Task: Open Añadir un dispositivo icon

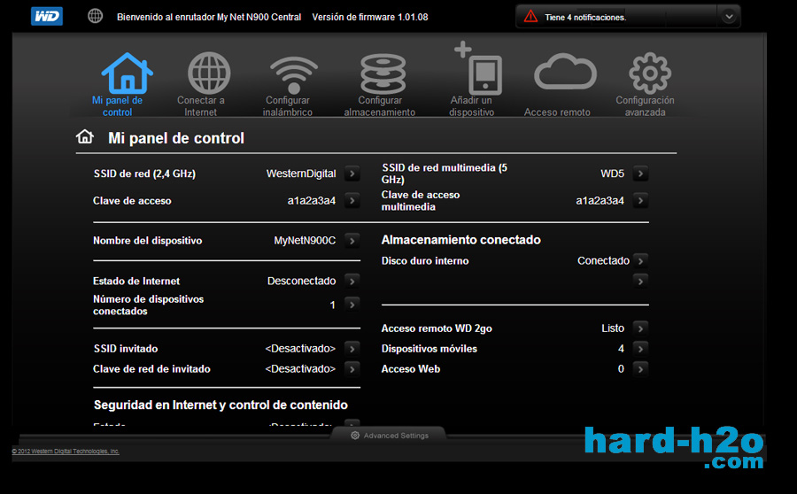Action: point(478,68)
